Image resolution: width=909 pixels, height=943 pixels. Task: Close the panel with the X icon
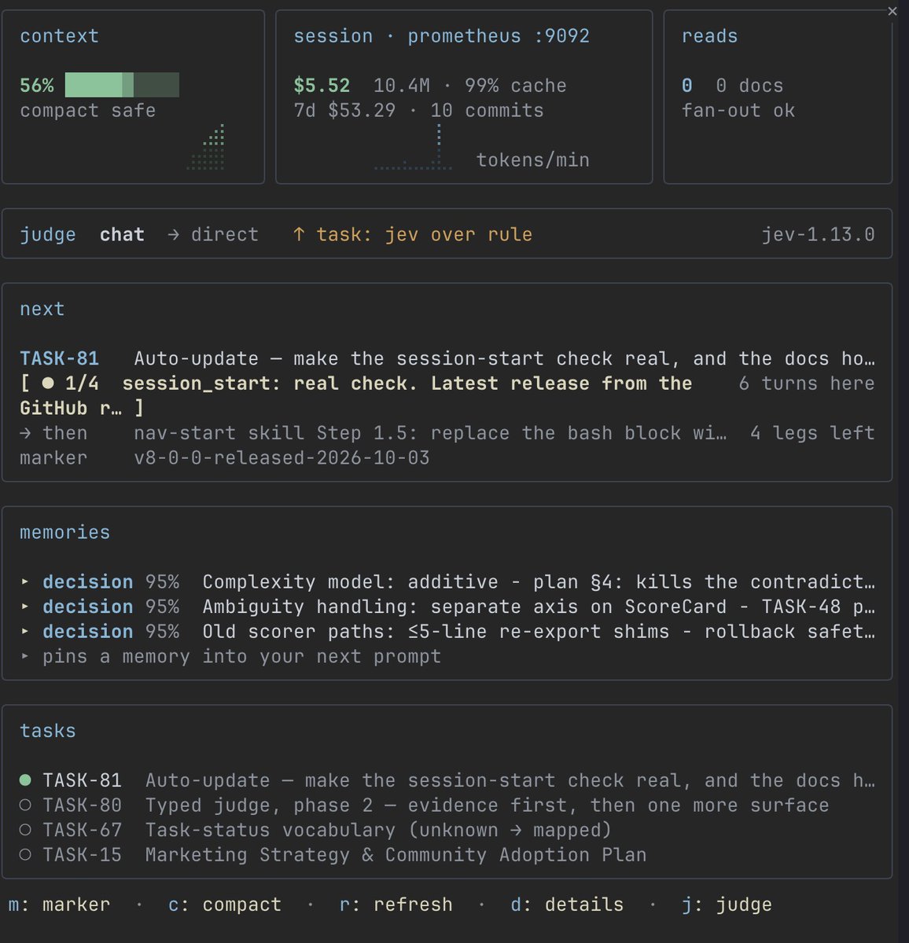(x=892, y=11)
